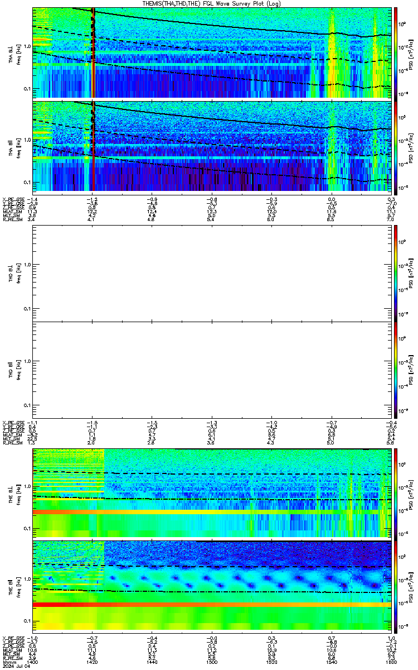
Task: Click the 1520 time tick label
Action: (271, 663)
